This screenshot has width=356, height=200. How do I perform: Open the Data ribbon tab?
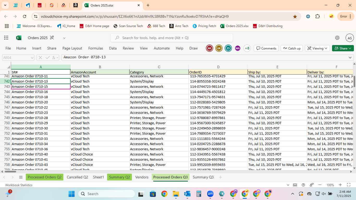(x=113, y=48)
